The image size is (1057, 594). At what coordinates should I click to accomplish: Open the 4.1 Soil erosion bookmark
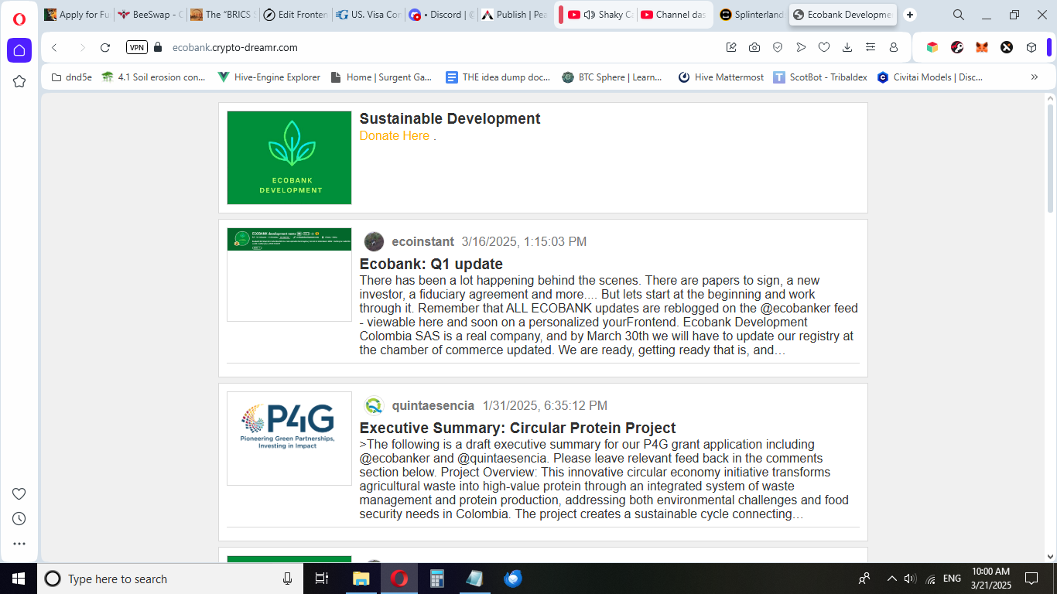coord(153,77)
